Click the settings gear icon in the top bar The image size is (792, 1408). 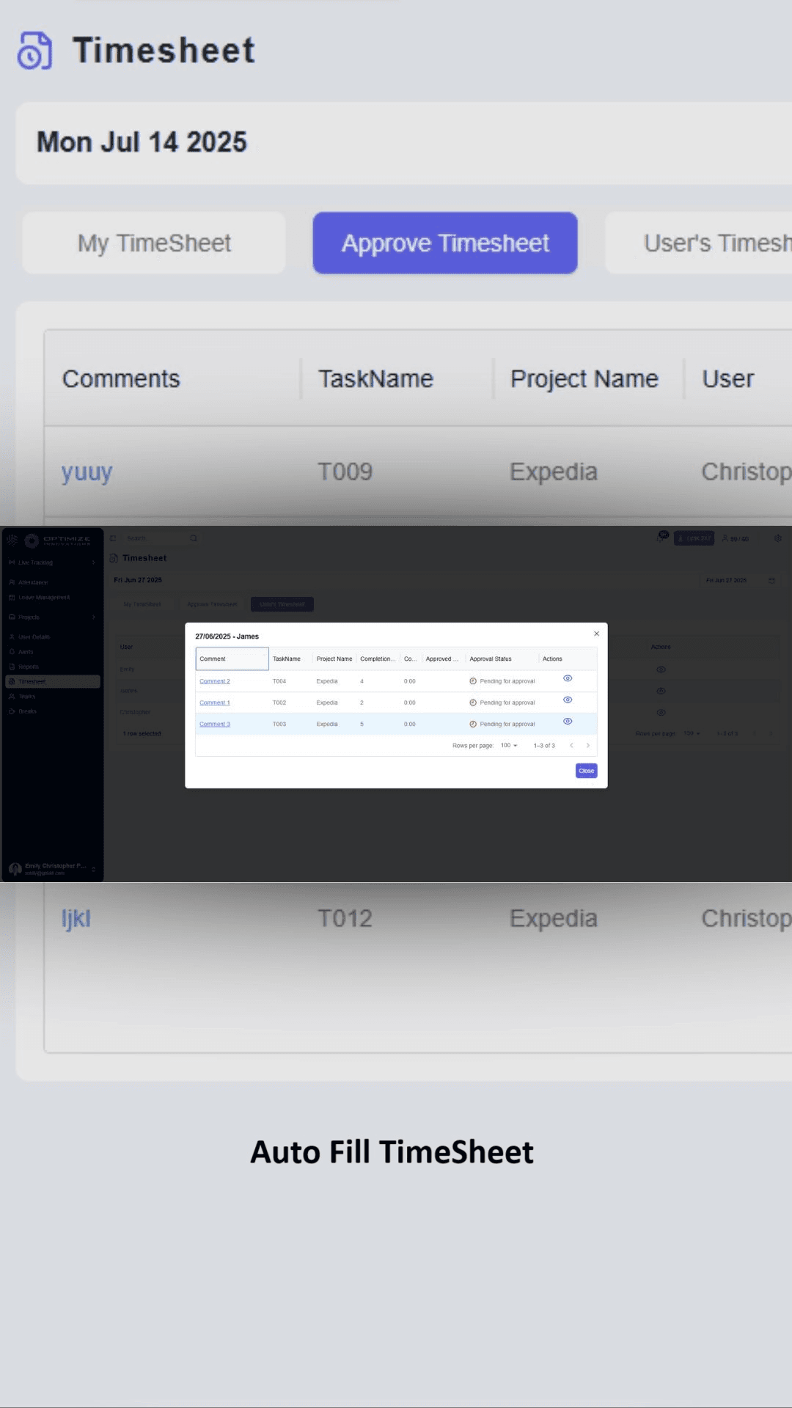click(x=777, y=538)
